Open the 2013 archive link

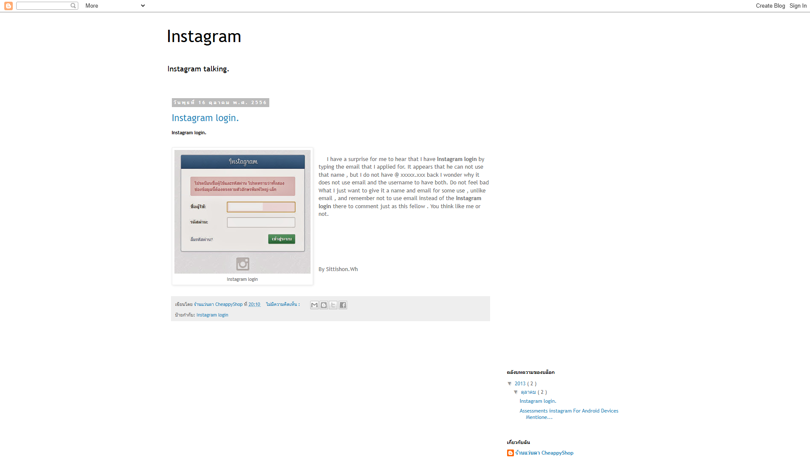520,383
